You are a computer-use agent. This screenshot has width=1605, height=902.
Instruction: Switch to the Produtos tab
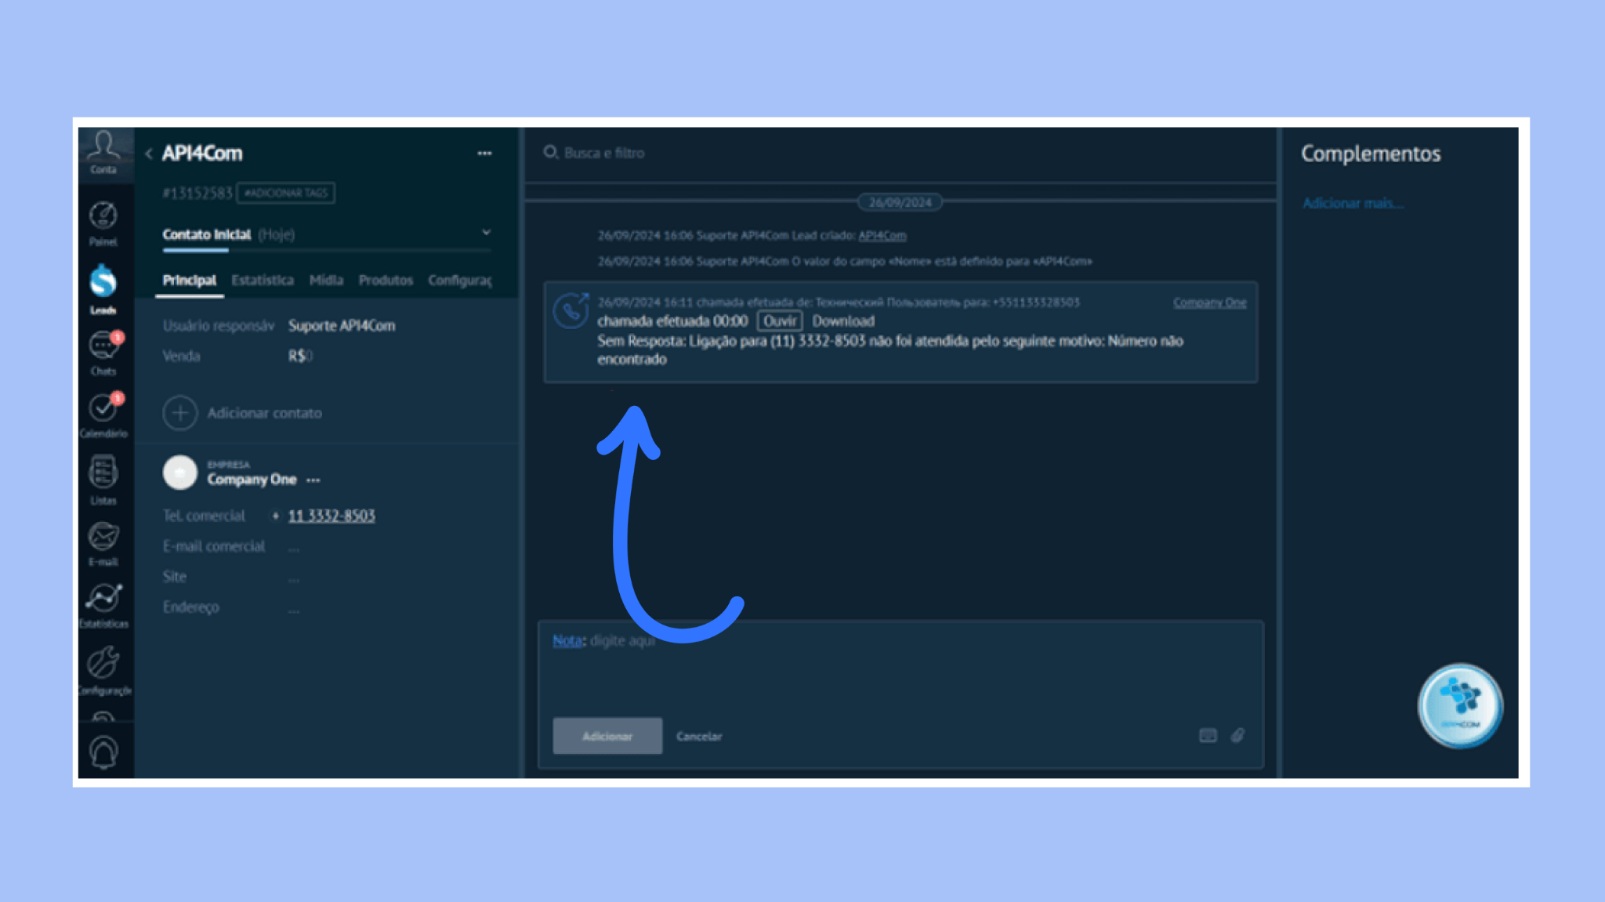[386, 281]
